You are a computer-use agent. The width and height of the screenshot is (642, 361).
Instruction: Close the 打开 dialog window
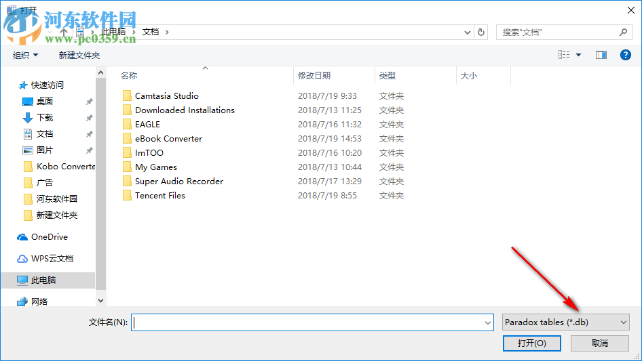tap(631, 10)
